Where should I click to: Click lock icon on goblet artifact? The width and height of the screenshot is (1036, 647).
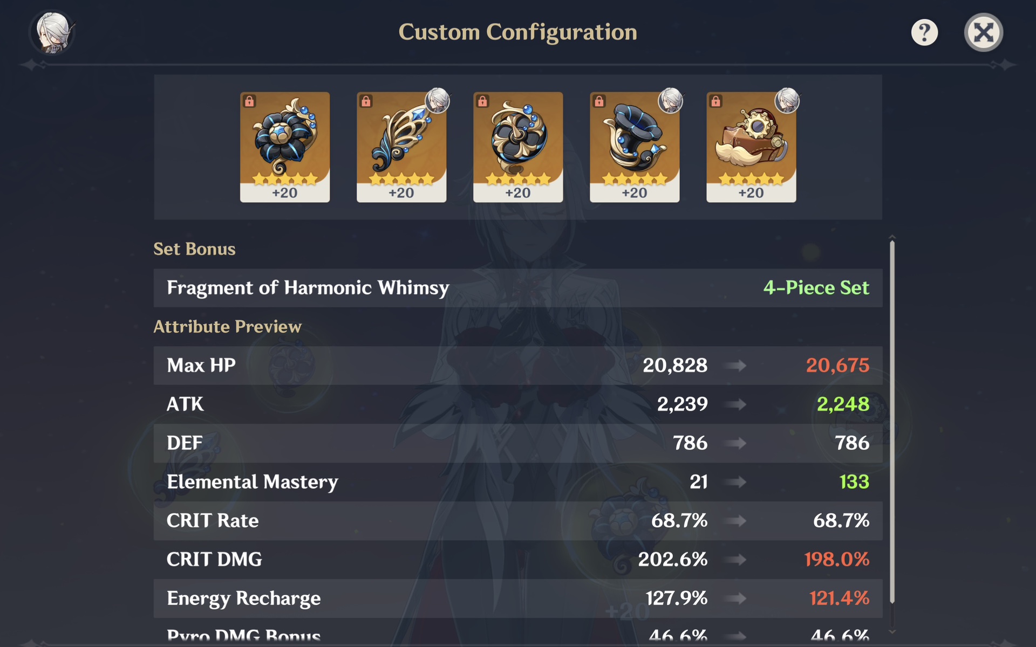click(599, 101)
